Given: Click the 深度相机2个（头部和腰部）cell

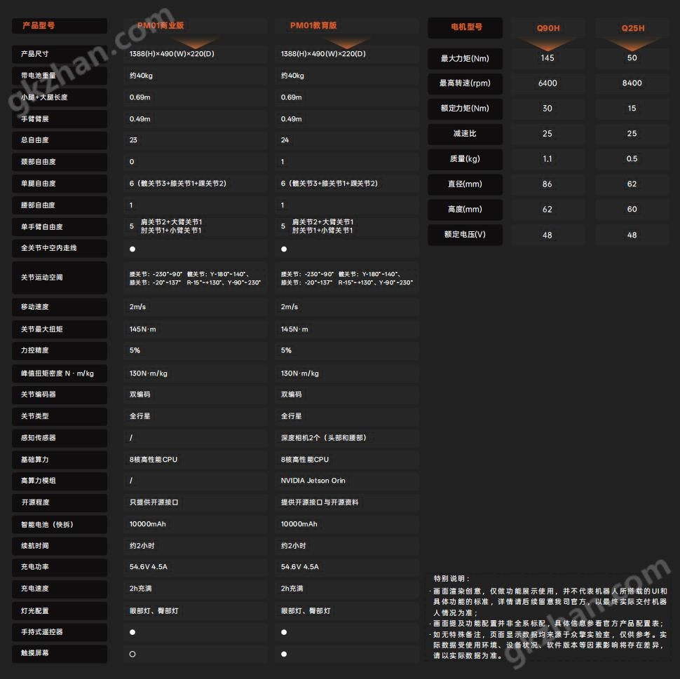Looking at the screenshot, I should coord(323,438).
